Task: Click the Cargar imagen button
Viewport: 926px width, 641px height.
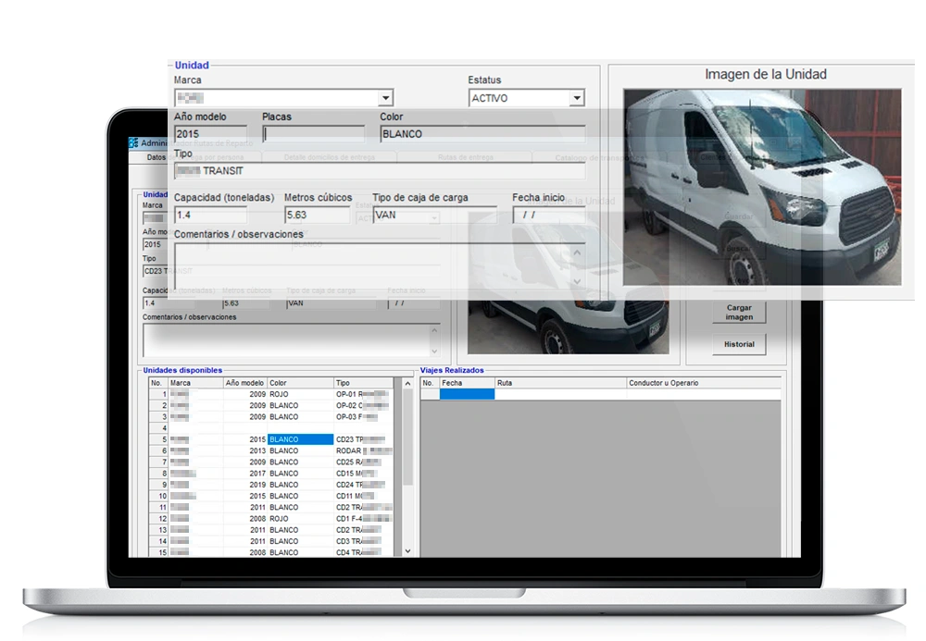Action: pos(739,312)
